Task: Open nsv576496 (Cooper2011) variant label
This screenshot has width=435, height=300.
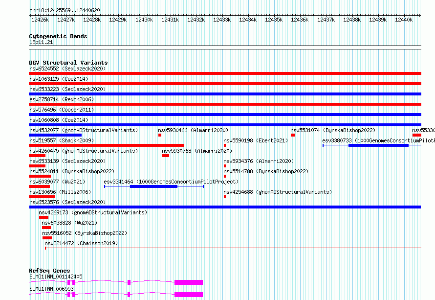Action: (x=62, y=110)
